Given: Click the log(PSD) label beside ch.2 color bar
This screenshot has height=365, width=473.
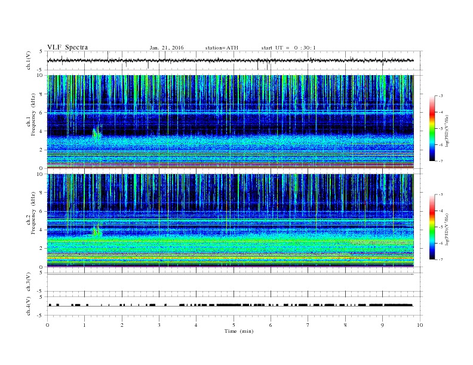Looking at the screenshot, I should click(x=447, y=230).
